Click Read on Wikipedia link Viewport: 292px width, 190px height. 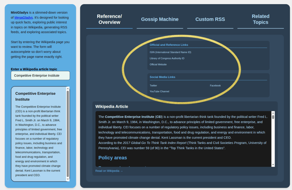109,171
